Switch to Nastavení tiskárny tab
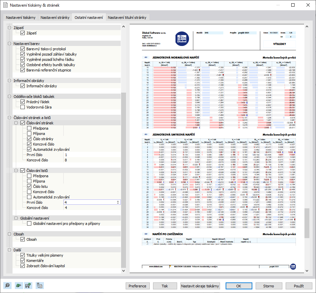The image size is (316, 293). click(20, 18)
